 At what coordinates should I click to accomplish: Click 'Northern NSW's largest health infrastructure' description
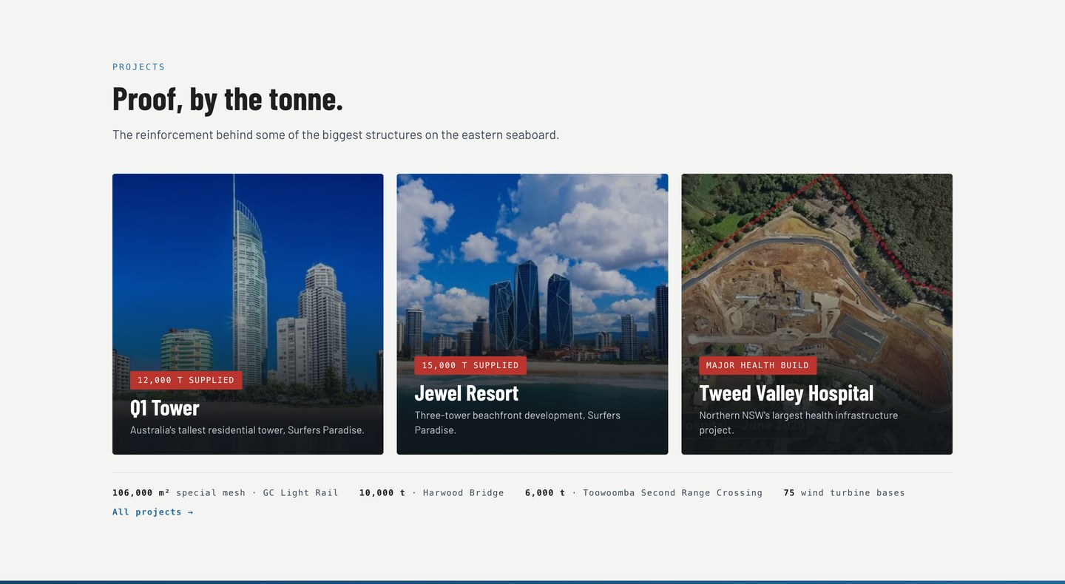click(799, 423)
